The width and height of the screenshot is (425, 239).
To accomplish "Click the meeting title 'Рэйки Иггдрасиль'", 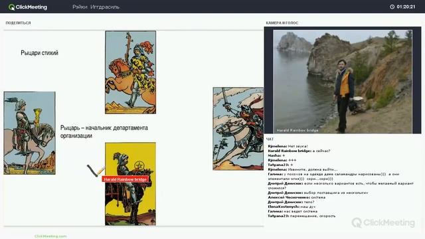I will click(x=96, y=7).
